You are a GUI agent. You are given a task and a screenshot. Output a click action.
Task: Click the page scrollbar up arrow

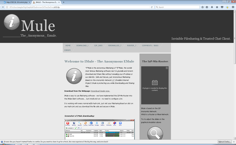(235, 11)
